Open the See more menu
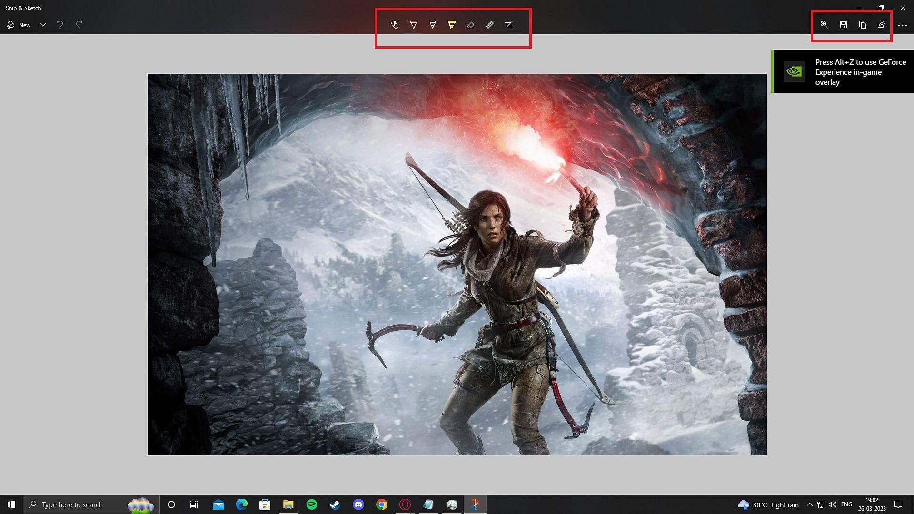Image resolution: width=914 pixels, height=514 pixels. pos(902,25)
